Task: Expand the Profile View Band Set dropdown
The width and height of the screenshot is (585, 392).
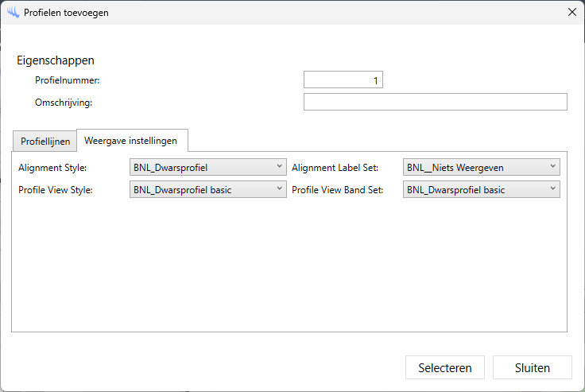Action: point(481,190)
